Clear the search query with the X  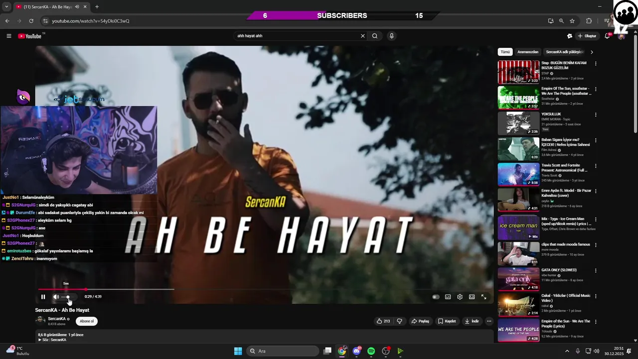click(363, 36)
